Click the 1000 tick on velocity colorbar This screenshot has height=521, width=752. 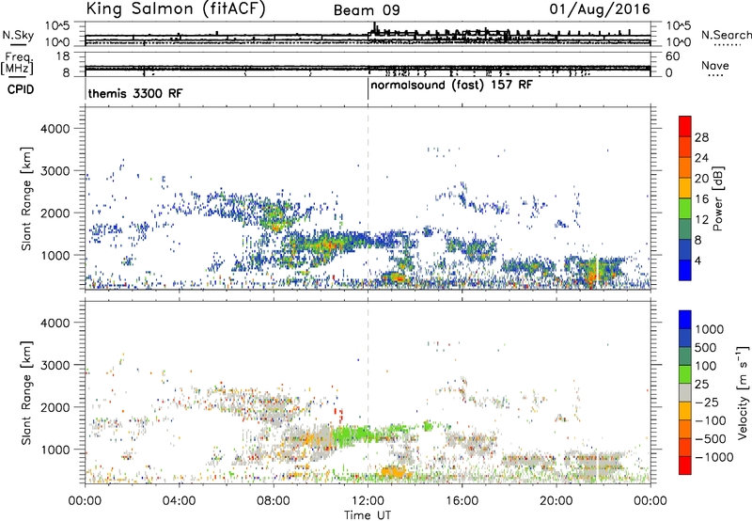pyautogui.click(x=709, y=329)
